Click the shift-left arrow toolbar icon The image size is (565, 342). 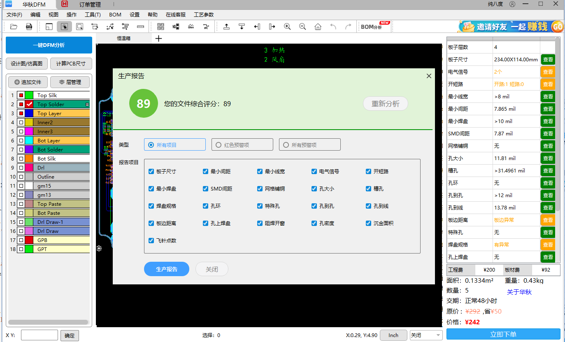click(257, 27)
